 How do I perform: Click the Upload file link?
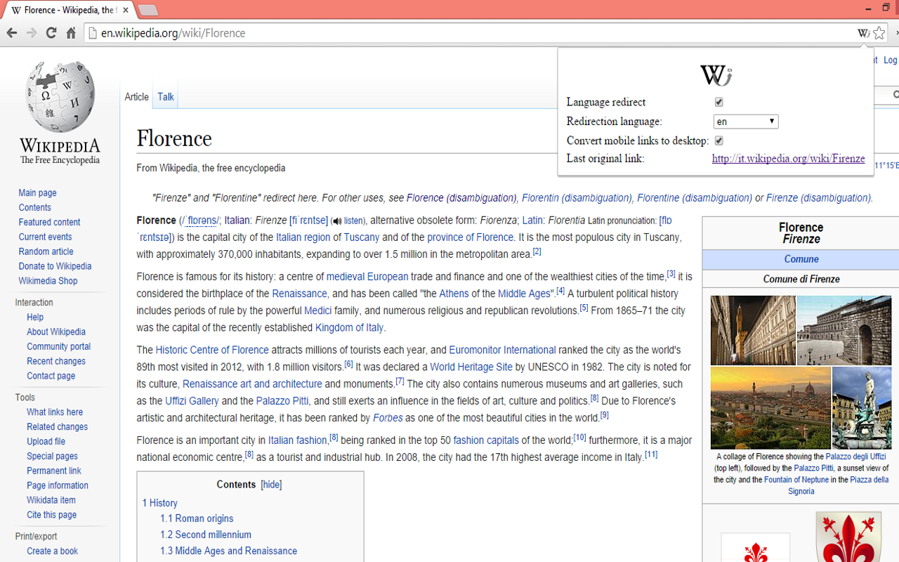point(46,441)
